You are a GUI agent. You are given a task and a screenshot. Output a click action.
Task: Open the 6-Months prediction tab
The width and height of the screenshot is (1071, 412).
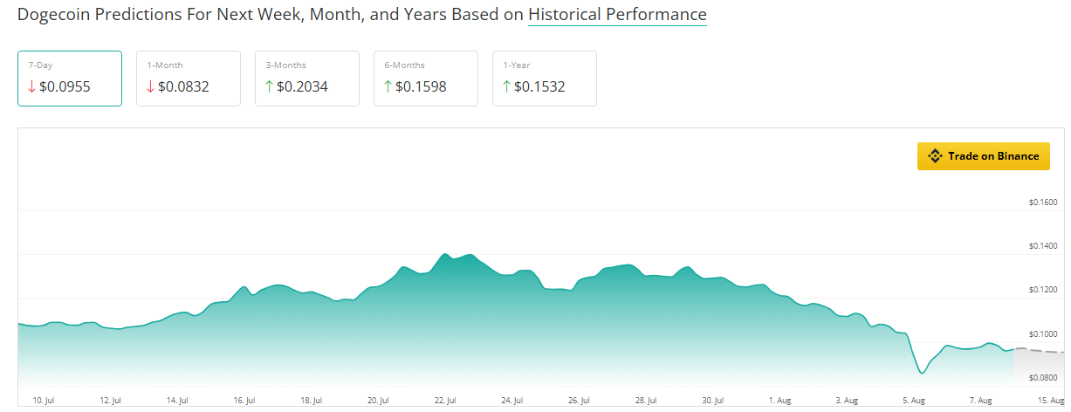click(x=426, y=79)
